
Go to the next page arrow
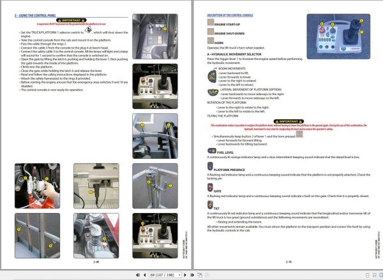(185, 275)
